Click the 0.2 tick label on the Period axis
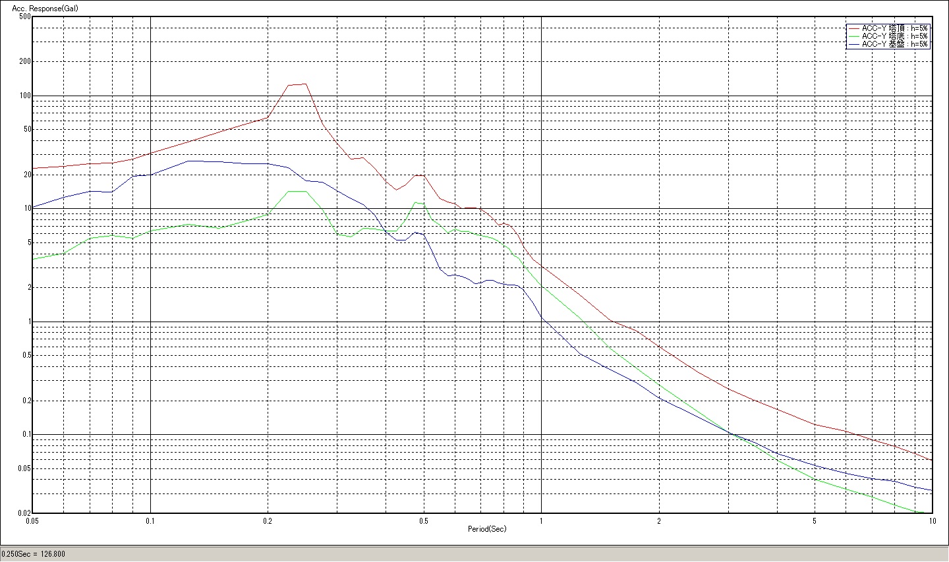The image size is (949, 562). [x=268, y=520]
